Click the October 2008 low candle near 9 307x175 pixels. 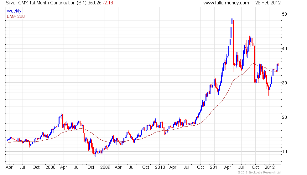96,152
